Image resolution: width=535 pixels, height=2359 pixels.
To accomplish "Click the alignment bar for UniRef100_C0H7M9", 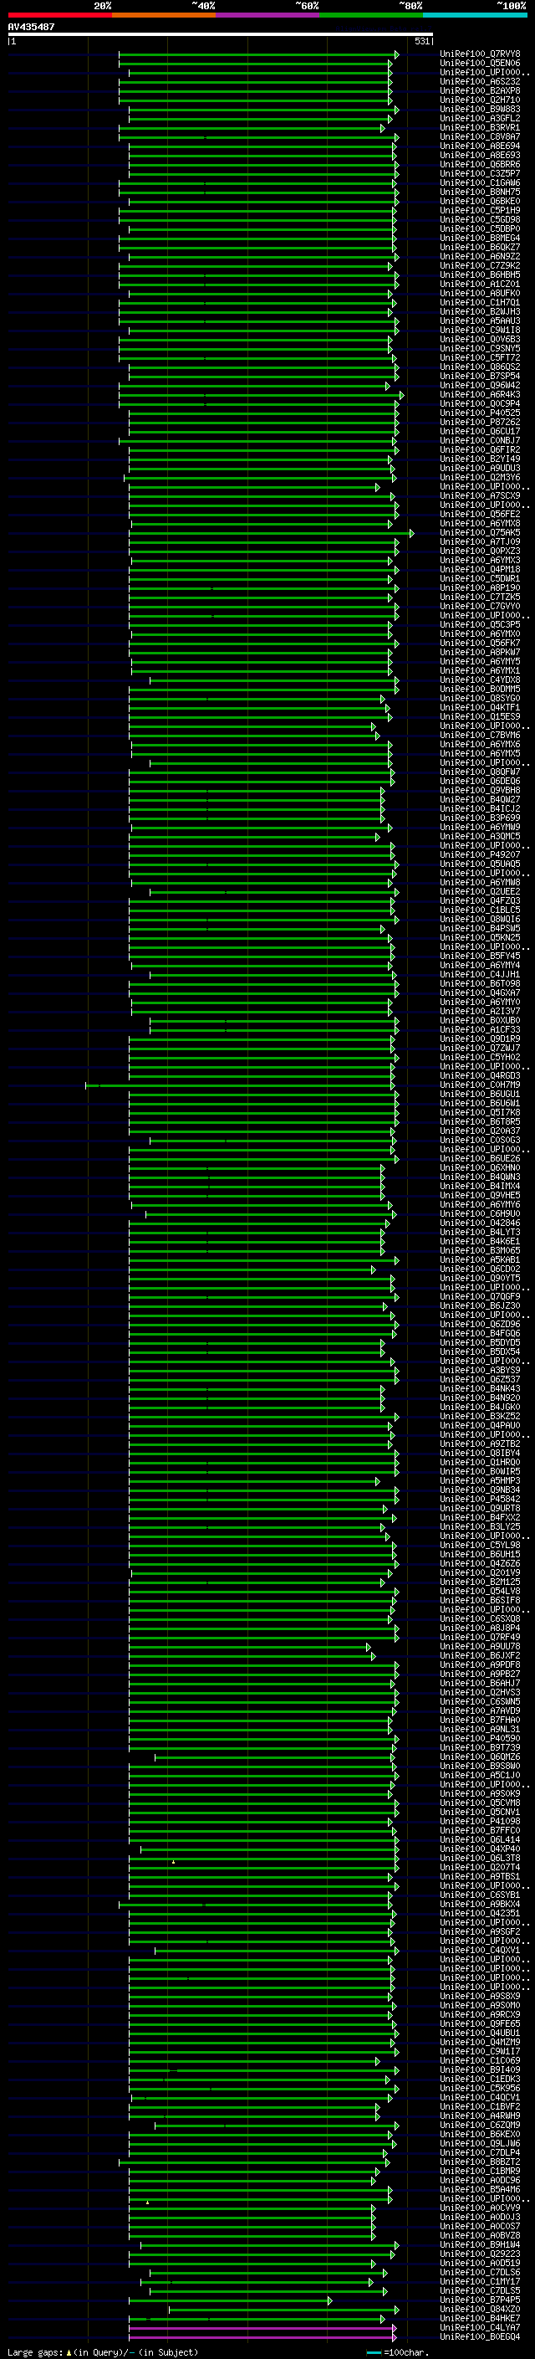I will (241, 1086).
